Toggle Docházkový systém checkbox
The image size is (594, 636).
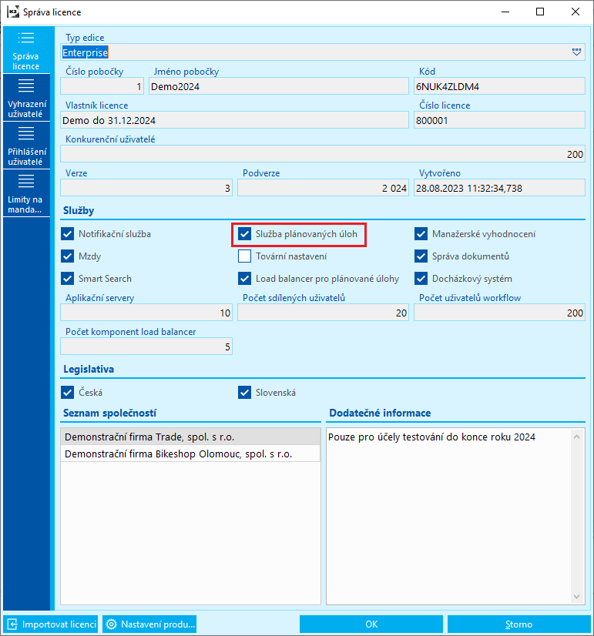point(421,279)
